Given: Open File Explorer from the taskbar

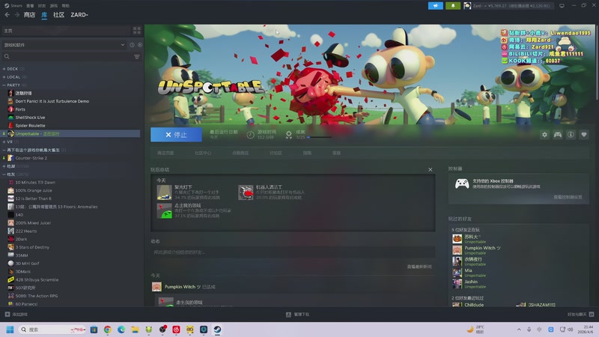Looking at the screenshot, I should 135,330.
